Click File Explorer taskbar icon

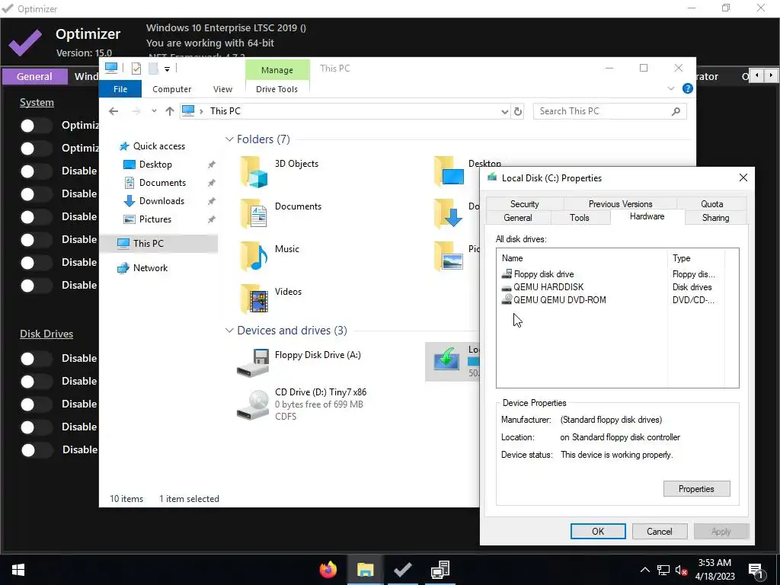(x=365, y=570)
